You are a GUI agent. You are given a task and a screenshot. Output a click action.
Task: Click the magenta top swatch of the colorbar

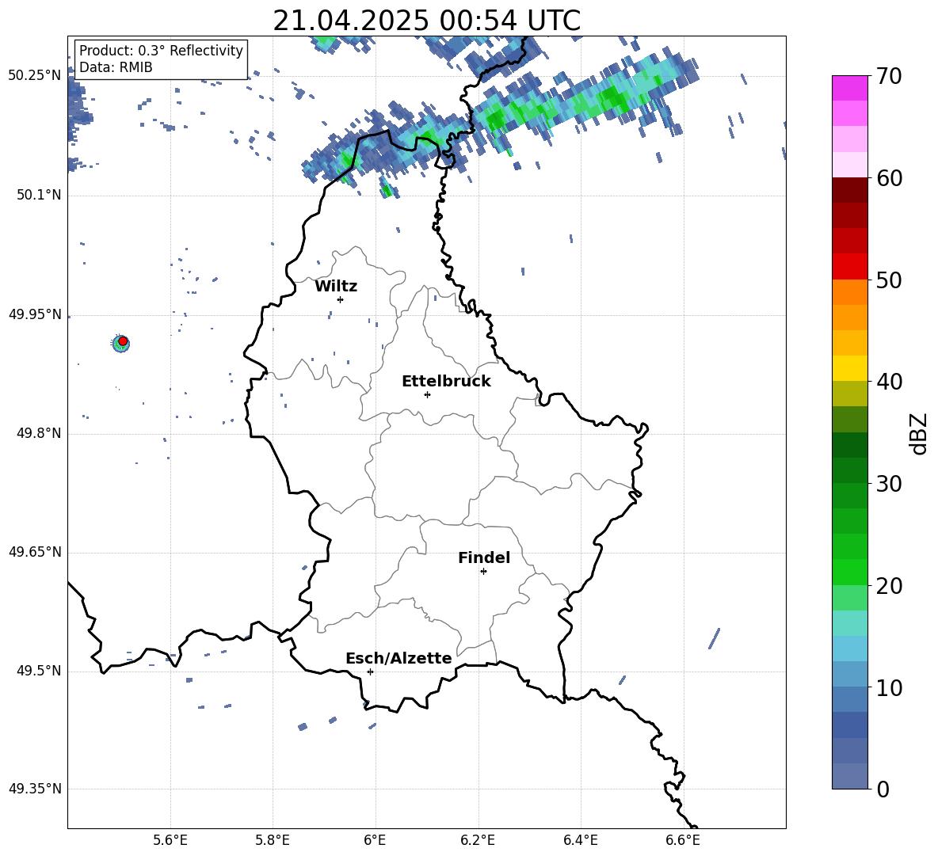click(x=849, y=88)
